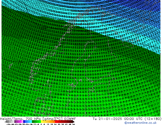This screenshot has height=125, width=162.
Task: Pick the orange swatch on the colorbar
Action: point(52,122)
